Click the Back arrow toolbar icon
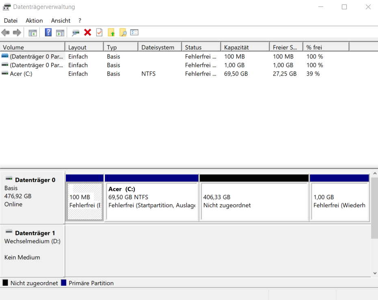Viewport: 378px width, 300px height. [x=5, y=32]
